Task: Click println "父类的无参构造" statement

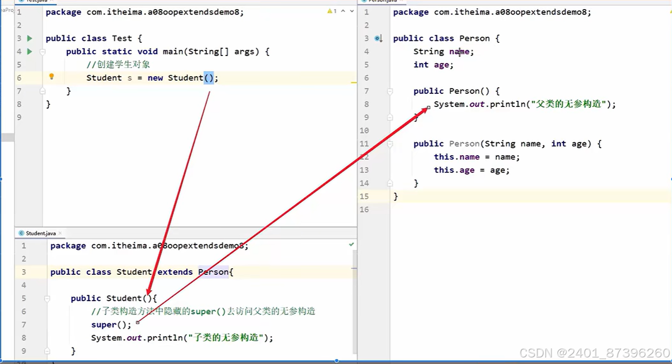Action: (525, 104)
